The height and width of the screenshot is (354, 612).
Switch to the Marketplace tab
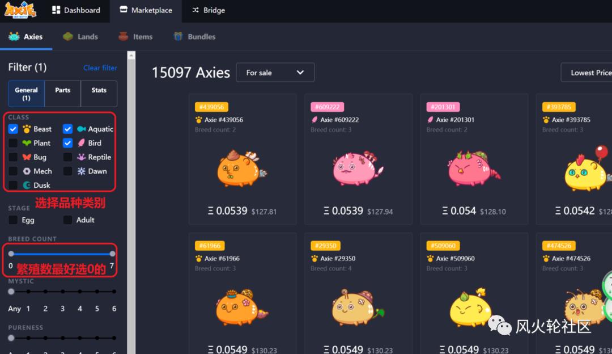pyautogui.click(x=146, y=10)
